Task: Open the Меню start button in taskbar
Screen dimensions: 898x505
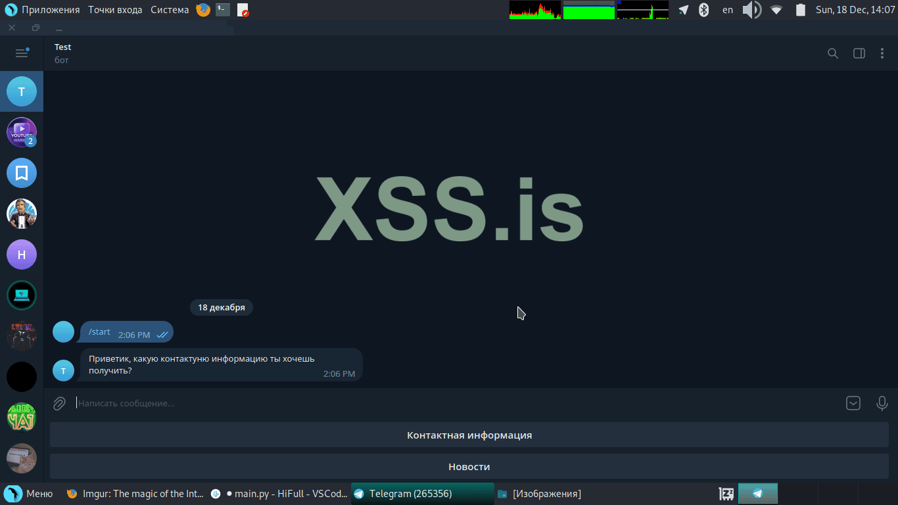Action: tap(30, 494)
